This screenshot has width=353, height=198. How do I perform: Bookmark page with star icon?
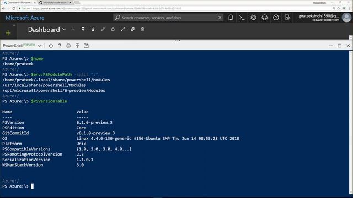(x=338, y=9)
